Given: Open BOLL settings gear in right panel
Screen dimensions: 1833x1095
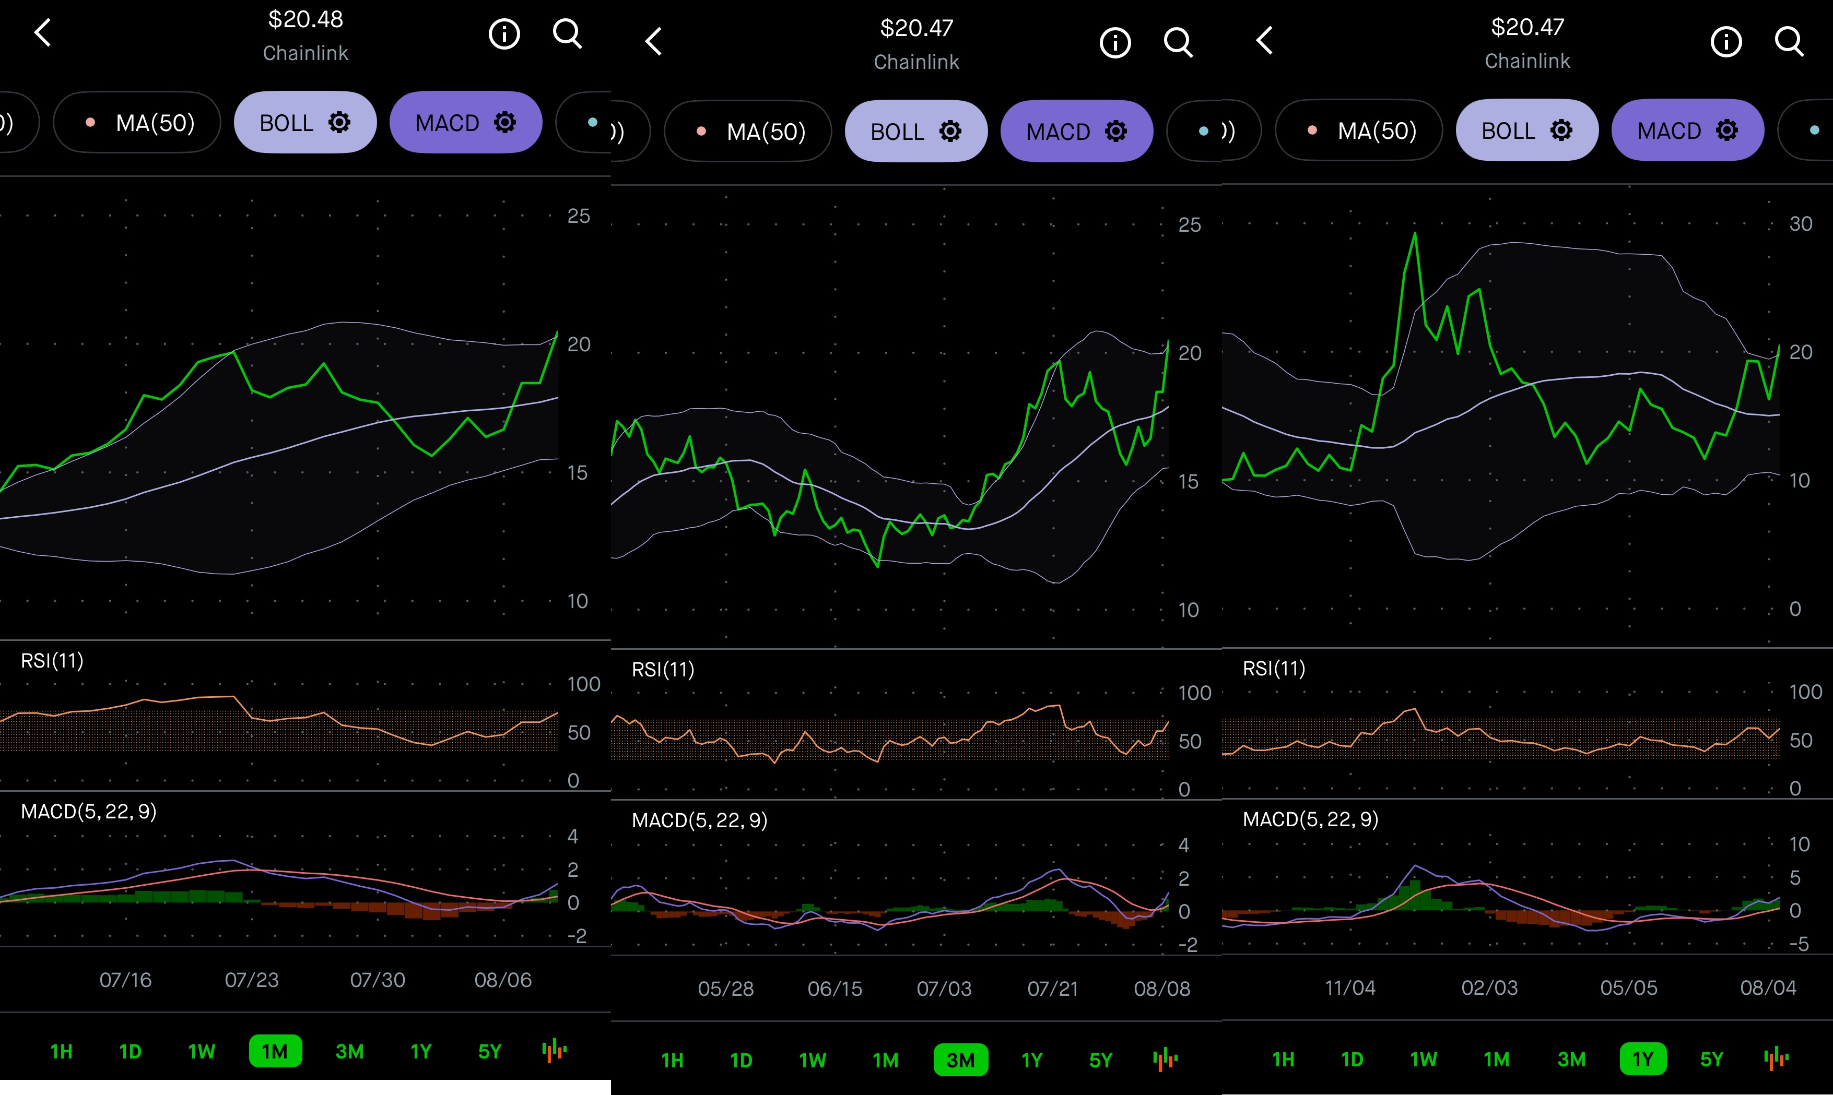Looking at the screenshot, I should [1561, 130].
